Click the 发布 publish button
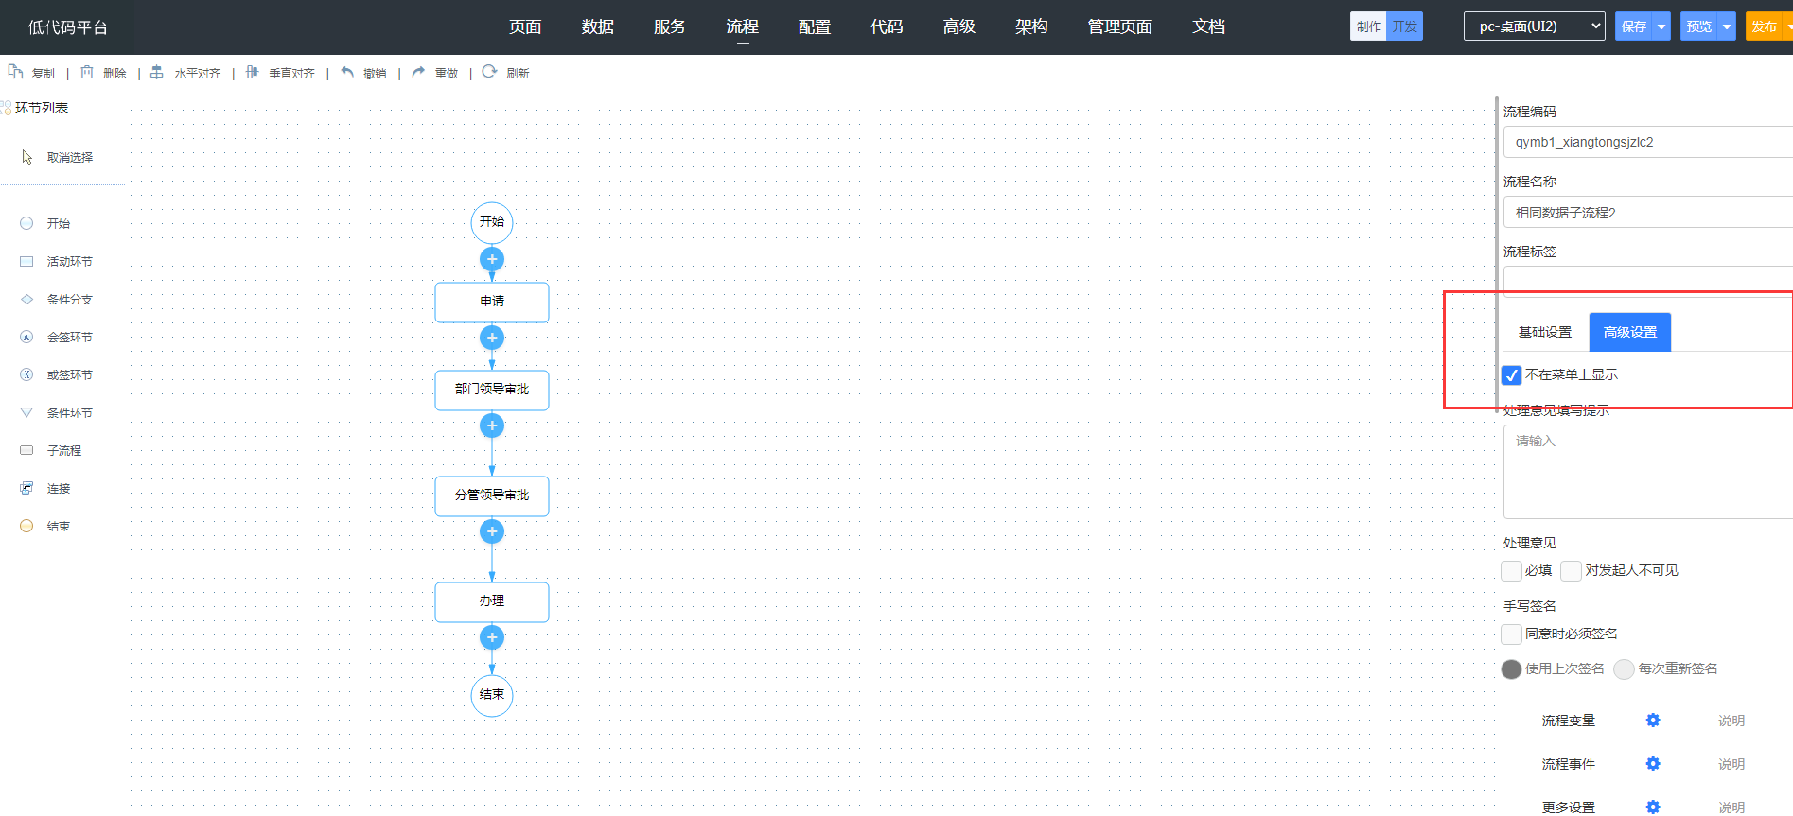The width and height of the screenshot is (1793, 816). pyautogui.click(x=1765, y=26)
